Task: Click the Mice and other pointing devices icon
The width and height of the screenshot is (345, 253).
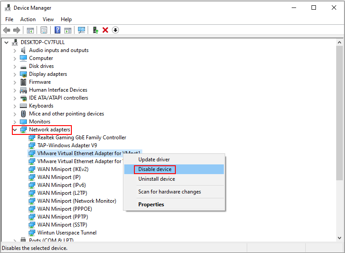Action: pos(23,114)
